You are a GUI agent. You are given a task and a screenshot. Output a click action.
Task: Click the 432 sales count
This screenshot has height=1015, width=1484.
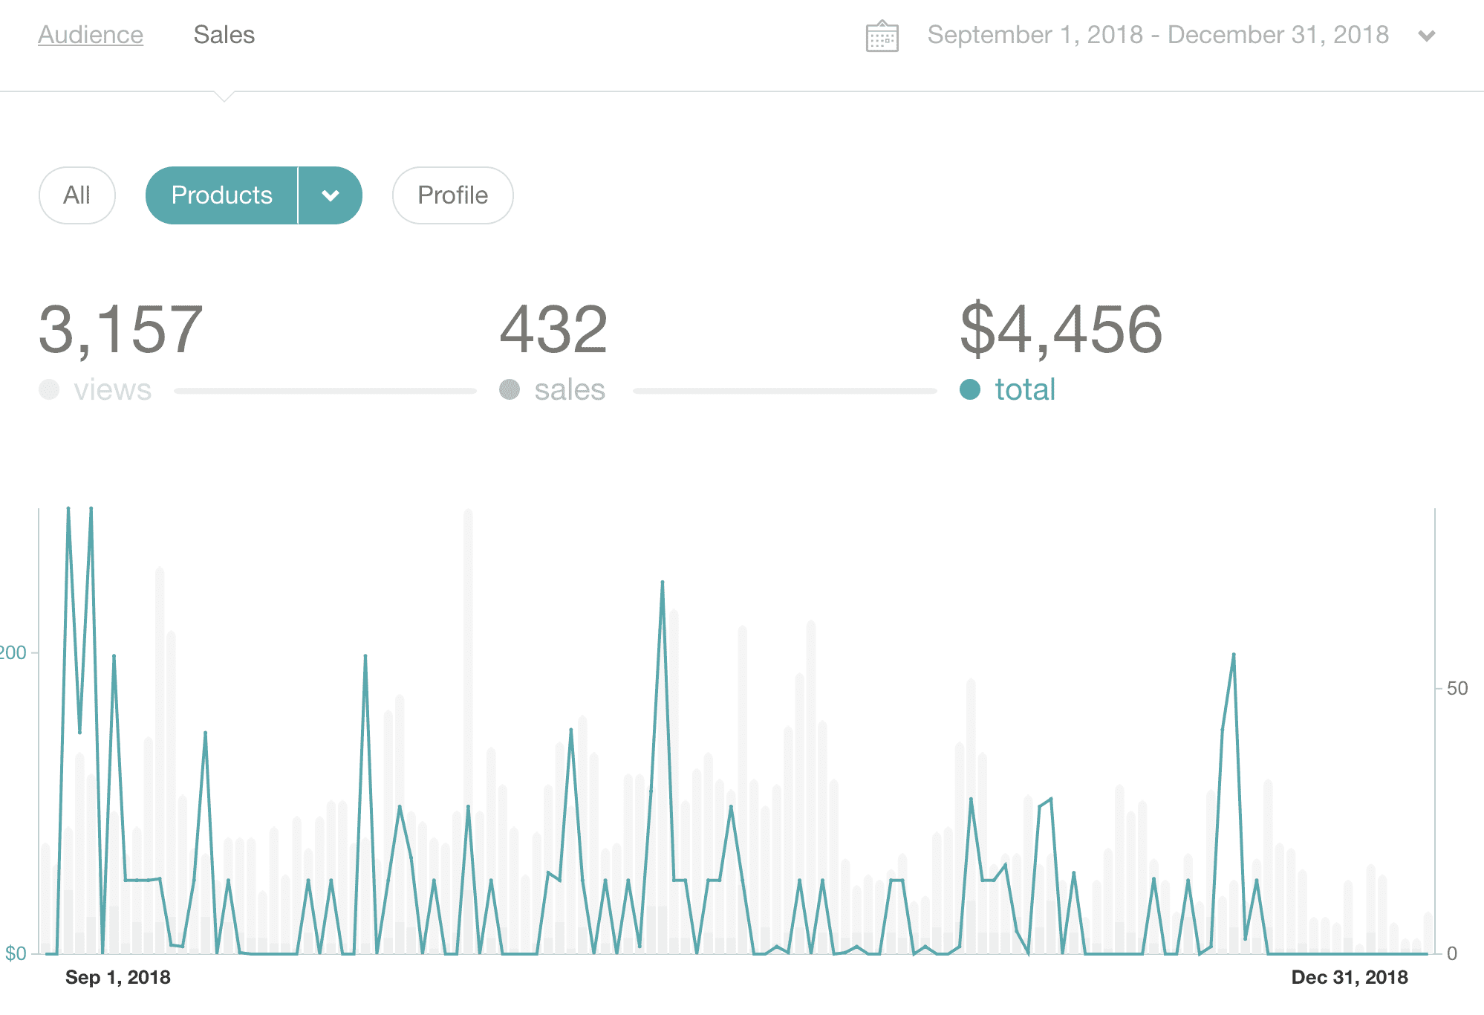pos(553,329)
